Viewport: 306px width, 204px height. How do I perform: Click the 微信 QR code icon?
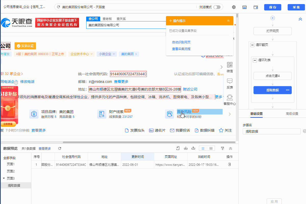(x=230, y=65)
